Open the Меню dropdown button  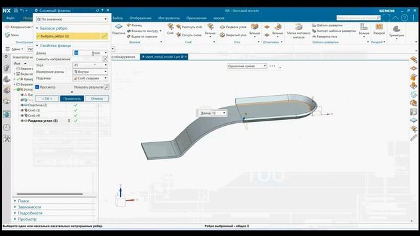point(14,49)
